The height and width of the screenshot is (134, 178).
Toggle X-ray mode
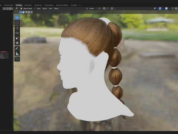pos(172,9)
